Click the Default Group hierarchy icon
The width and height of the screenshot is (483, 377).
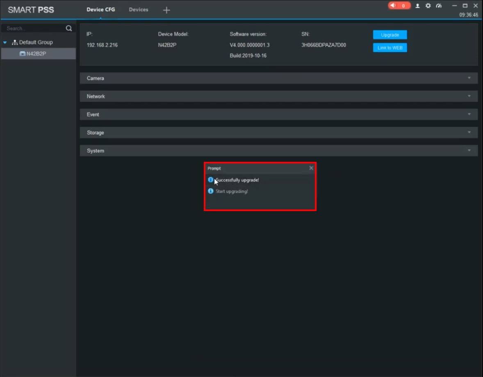14,42
